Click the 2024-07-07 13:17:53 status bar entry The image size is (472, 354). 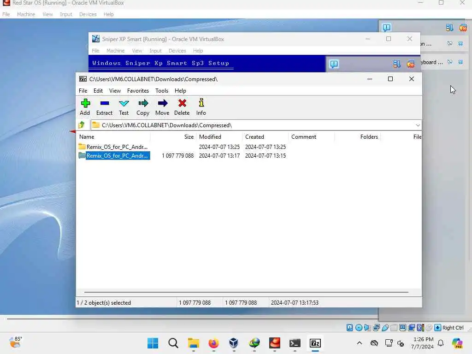[295, 302]
